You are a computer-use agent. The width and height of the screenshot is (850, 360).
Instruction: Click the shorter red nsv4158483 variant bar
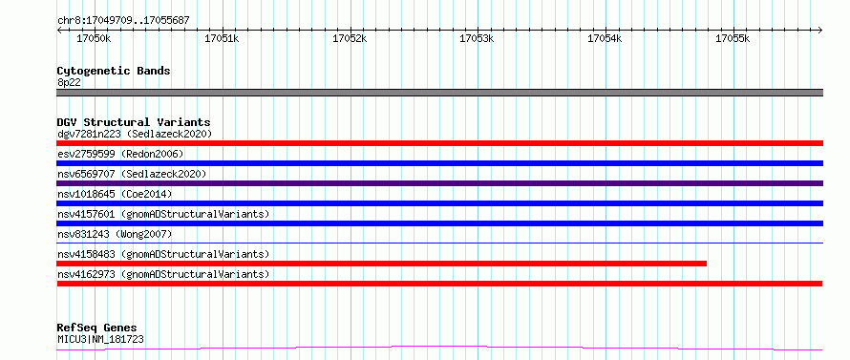[382, 264]
